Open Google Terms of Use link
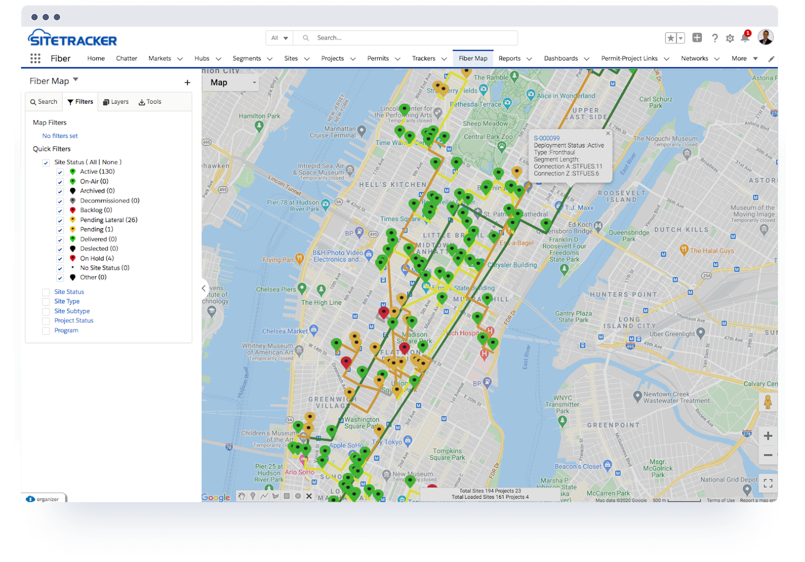This screenshot has width=805, height=562. point(721,500)
